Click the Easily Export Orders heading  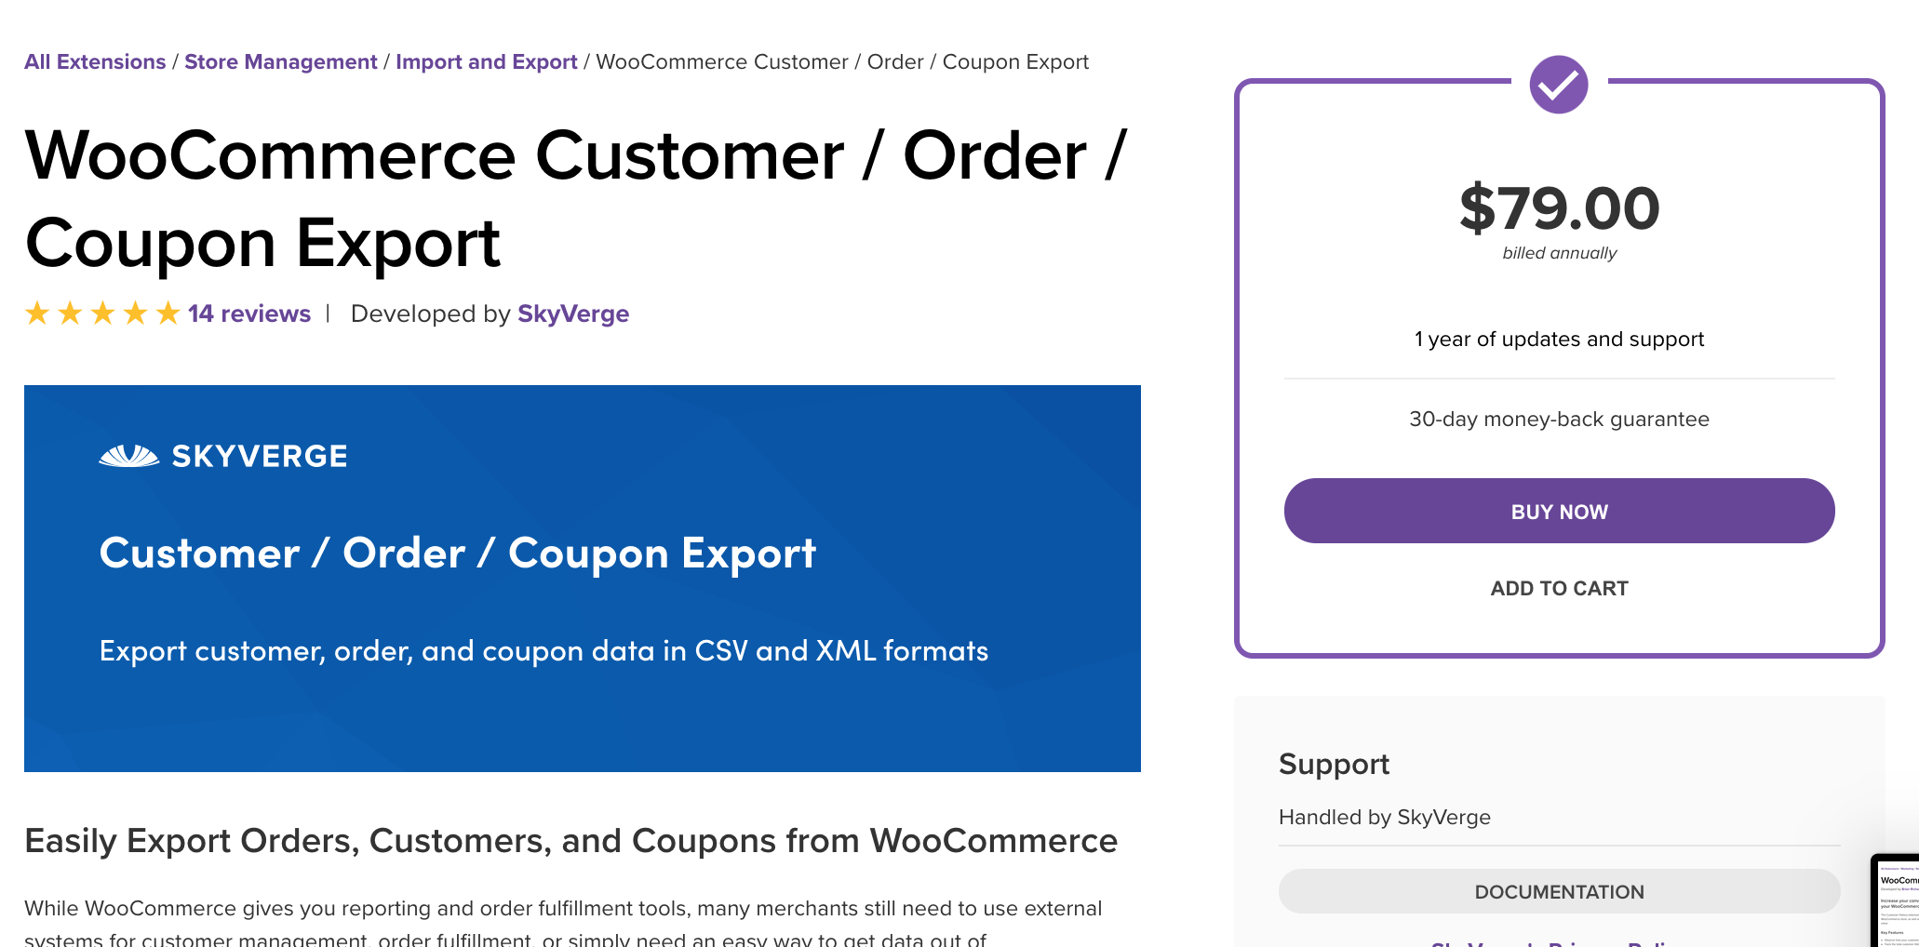(x=570, y=841)
